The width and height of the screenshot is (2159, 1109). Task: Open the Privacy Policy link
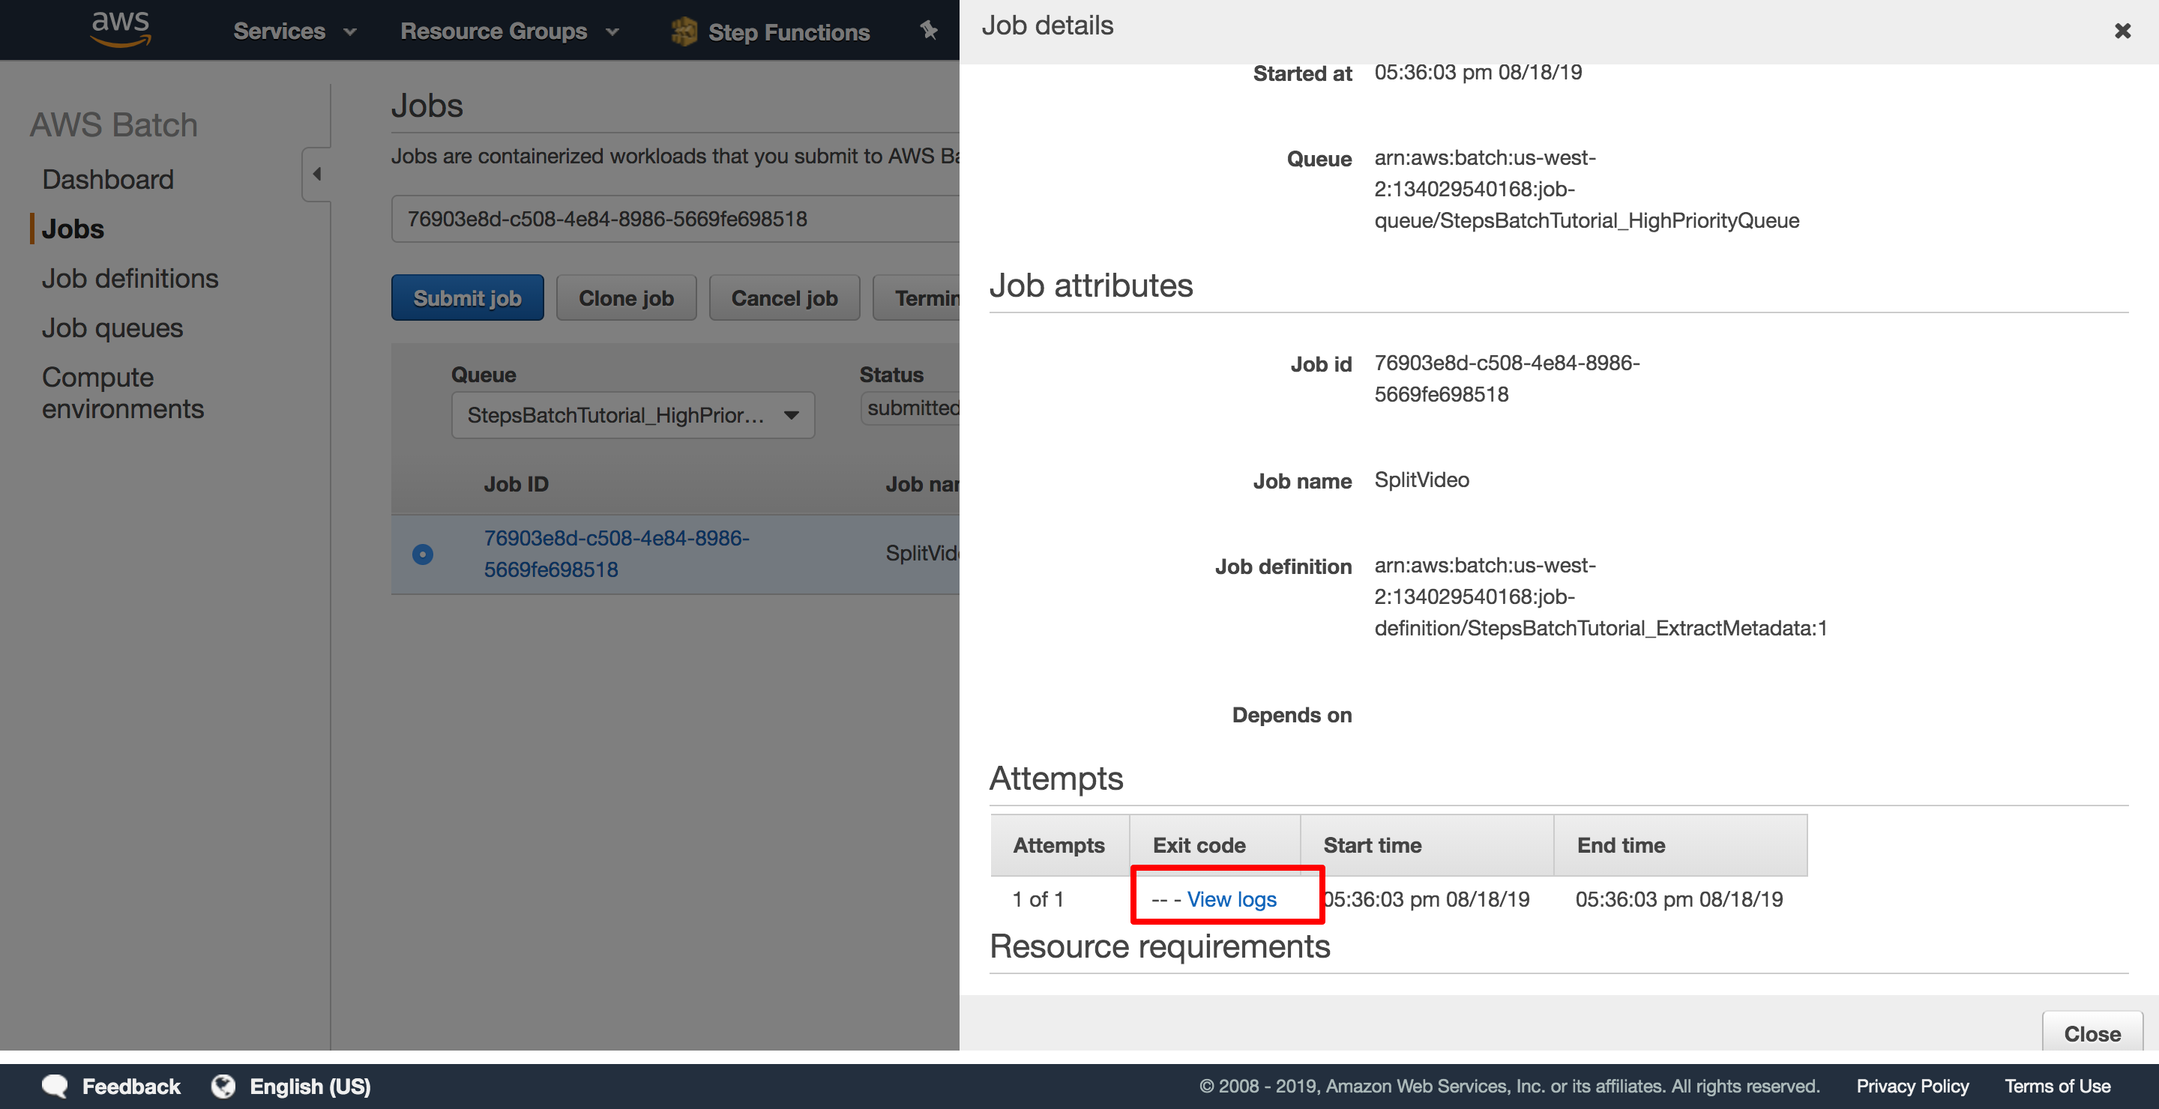pyautogui.click(x=1912, y=1086)
